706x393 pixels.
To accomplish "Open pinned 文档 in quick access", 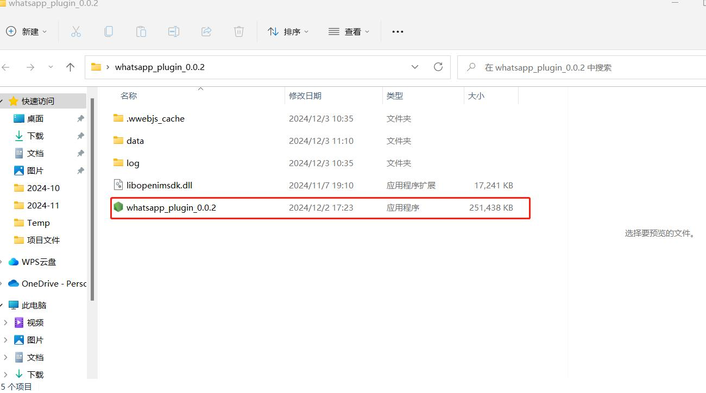I will click(35, 153).
